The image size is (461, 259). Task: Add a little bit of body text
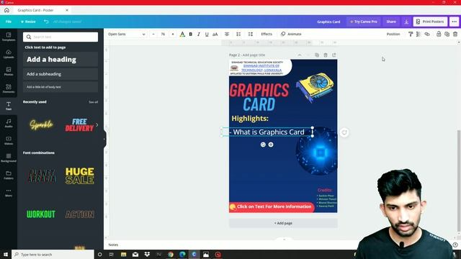[x=61, y=87]
